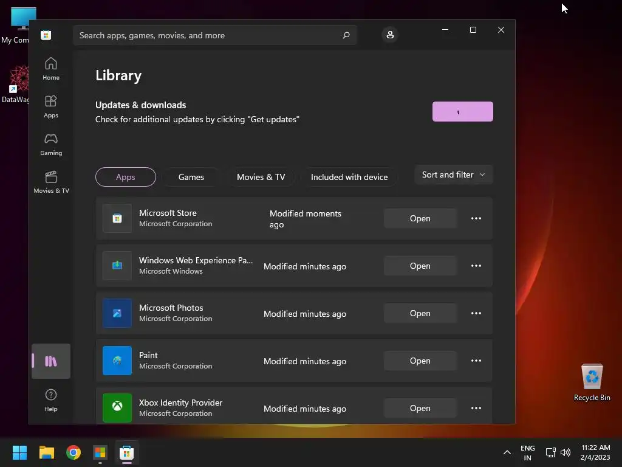622x467 pixels.
Task: Open the Paint app
Action: (x=420, y=361)
